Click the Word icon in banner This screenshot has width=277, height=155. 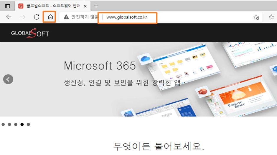(x=128, y=113)
